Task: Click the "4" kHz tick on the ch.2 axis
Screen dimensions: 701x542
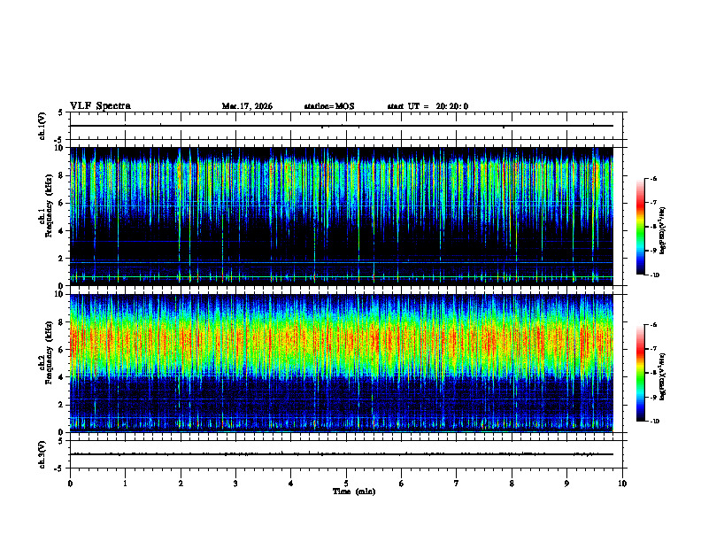Action: (x=62, y=378)
